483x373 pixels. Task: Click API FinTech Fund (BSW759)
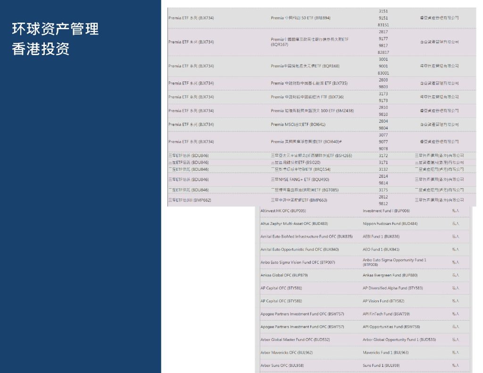click(386, 314)
